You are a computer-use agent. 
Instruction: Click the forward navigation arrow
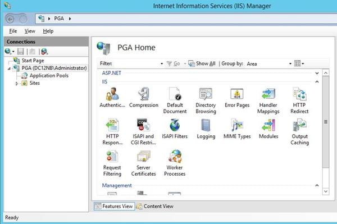23,19
